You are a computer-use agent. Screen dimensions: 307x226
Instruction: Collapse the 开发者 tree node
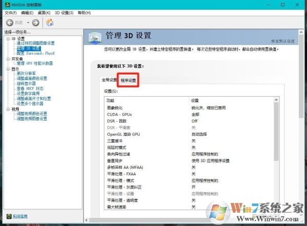pos(8,59)
